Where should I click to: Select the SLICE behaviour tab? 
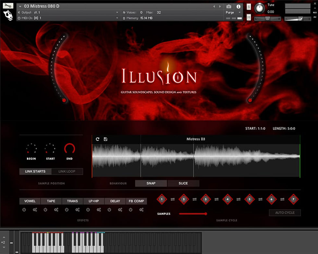tap(183, 183)
